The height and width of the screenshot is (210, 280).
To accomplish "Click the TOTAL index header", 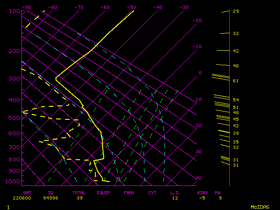I will tap(79, 192).
